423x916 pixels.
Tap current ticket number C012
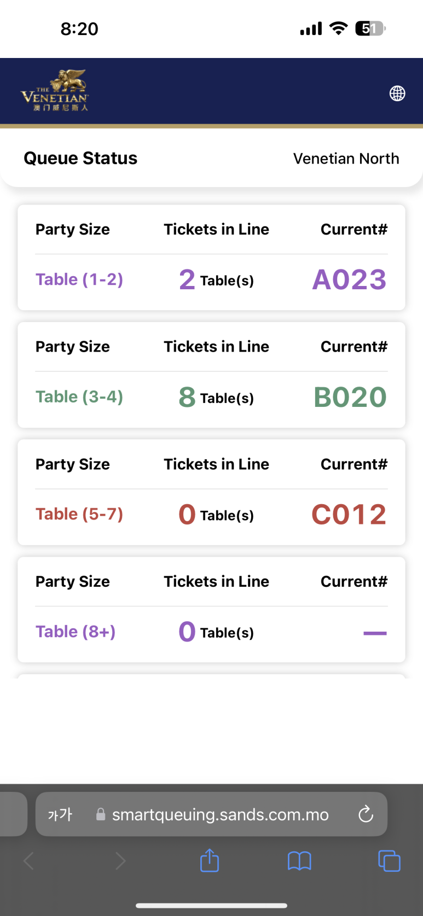[349, 515]
